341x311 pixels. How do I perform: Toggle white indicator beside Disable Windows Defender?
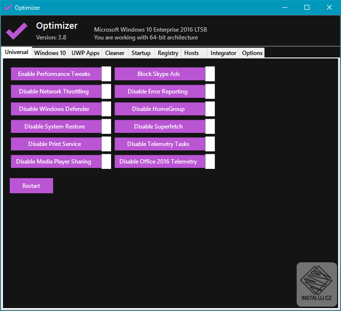[x=106, y=109]
